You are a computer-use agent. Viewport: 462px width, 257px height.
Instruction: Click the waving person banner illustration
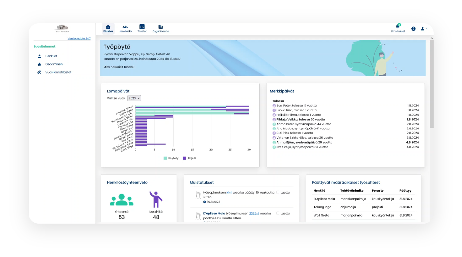[383, 63]
